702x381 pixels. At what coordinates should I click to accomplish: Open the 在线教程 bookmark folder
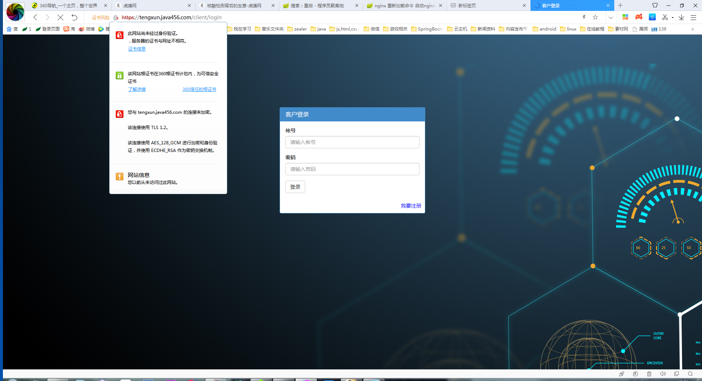(592, 29)
